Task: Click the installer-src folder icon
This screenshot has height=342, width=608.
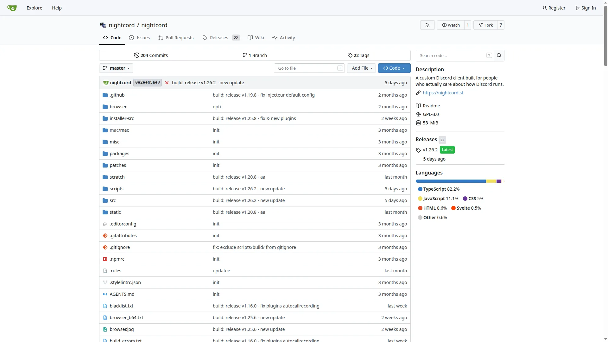Action: point(105,118)
